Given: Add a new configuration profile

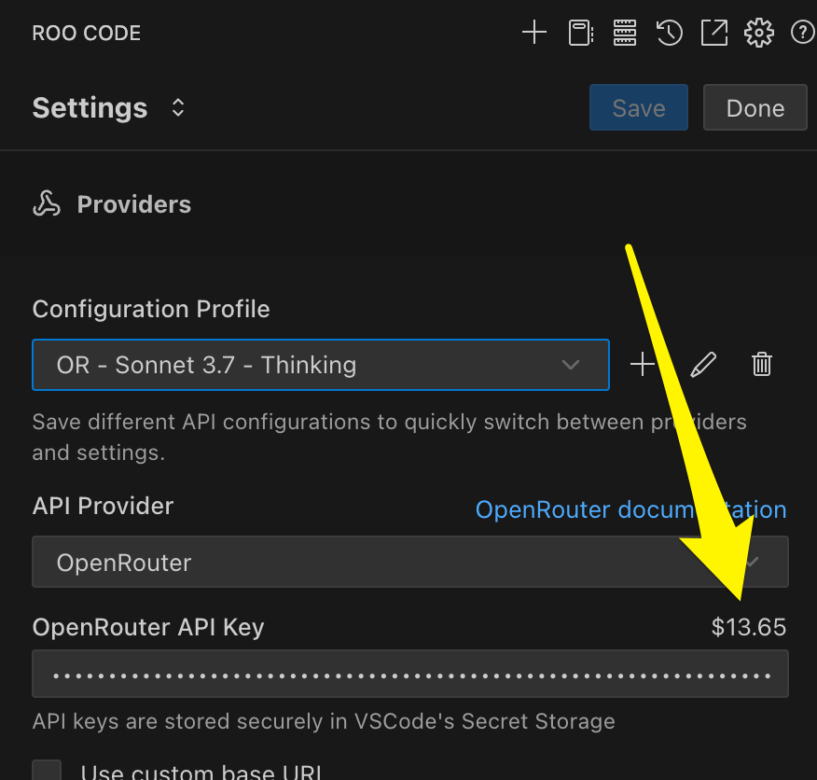Looking at the screenshot, I should click(643, 364).
